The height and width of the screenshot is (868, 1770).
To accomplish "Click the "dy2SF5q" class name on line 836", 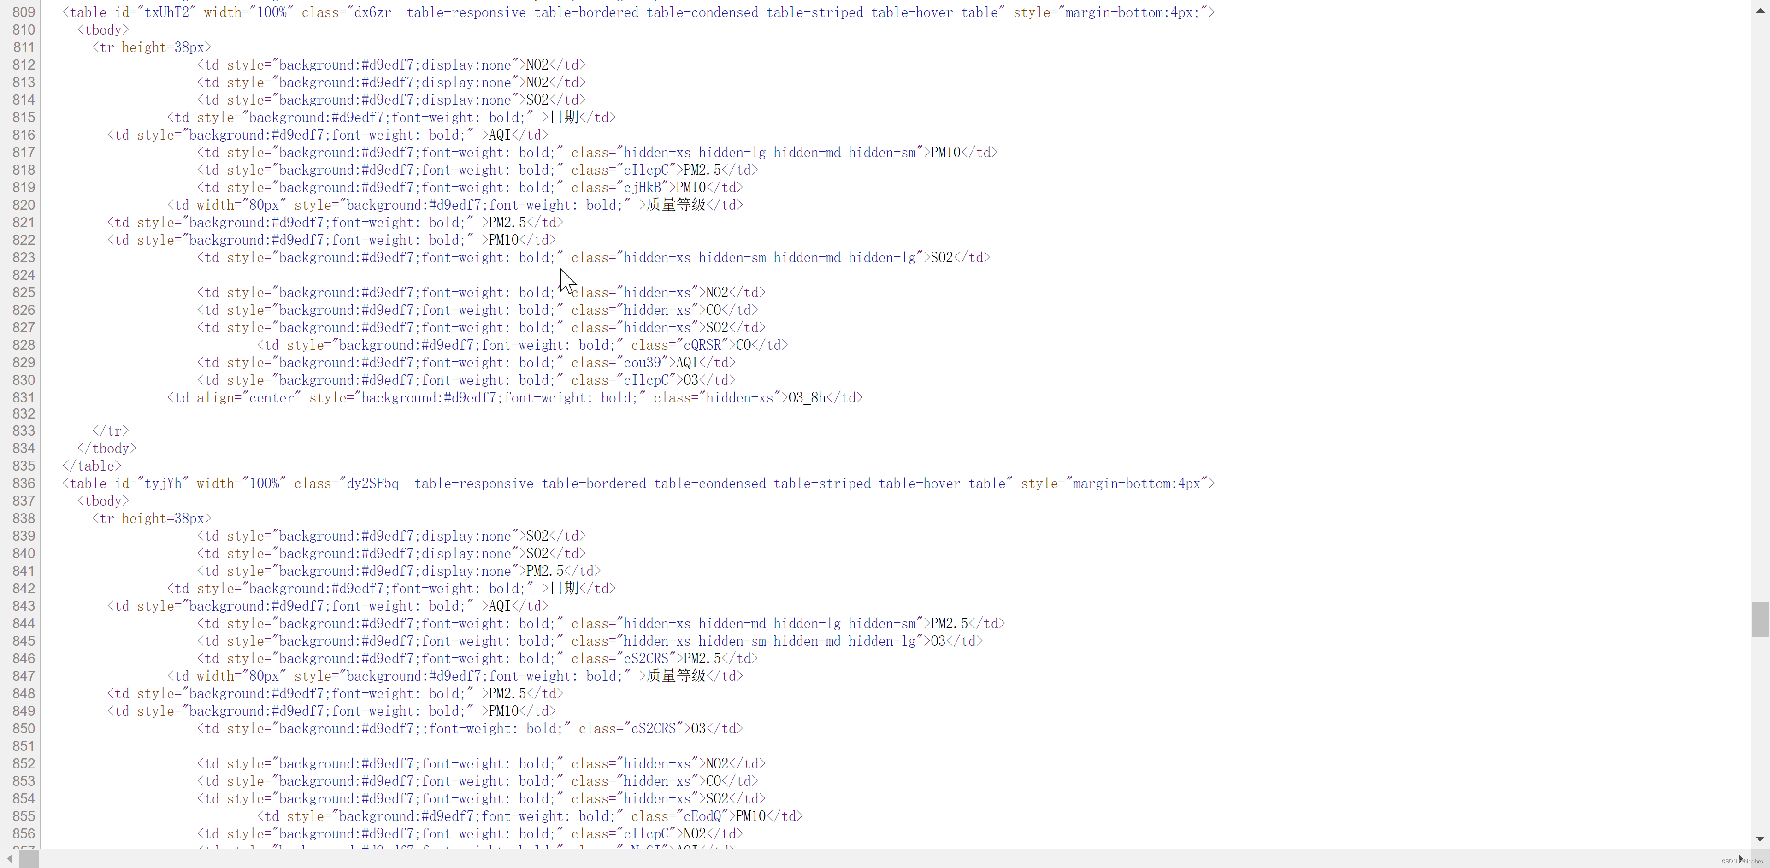I will click(x=372, y=484).
